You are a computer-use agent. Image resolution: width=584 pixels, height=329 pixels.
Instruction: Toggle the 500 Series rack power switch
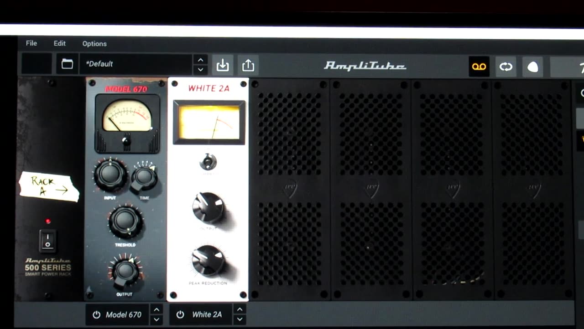[x=47, y=240]
